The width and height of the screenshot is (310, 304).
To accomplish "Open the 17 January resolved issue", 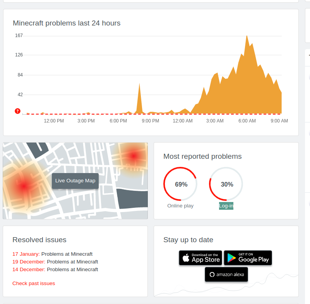I will (x=52, y=254).
